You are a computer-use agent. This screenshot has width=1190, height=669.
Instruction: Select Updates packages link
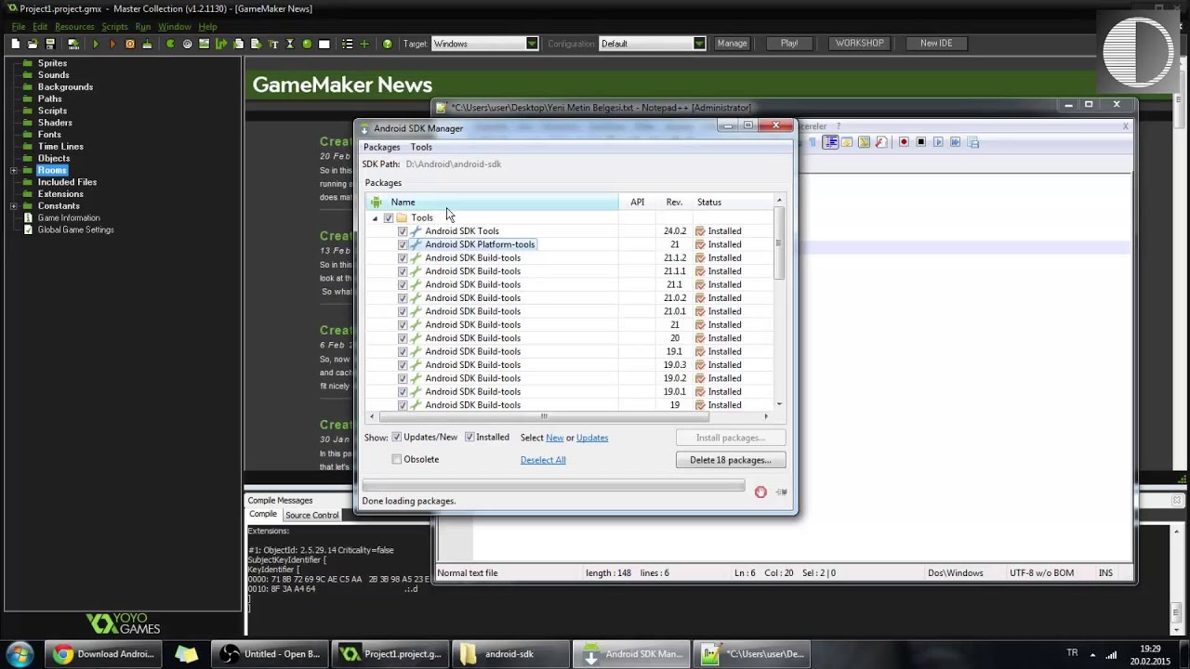(592, 438)
